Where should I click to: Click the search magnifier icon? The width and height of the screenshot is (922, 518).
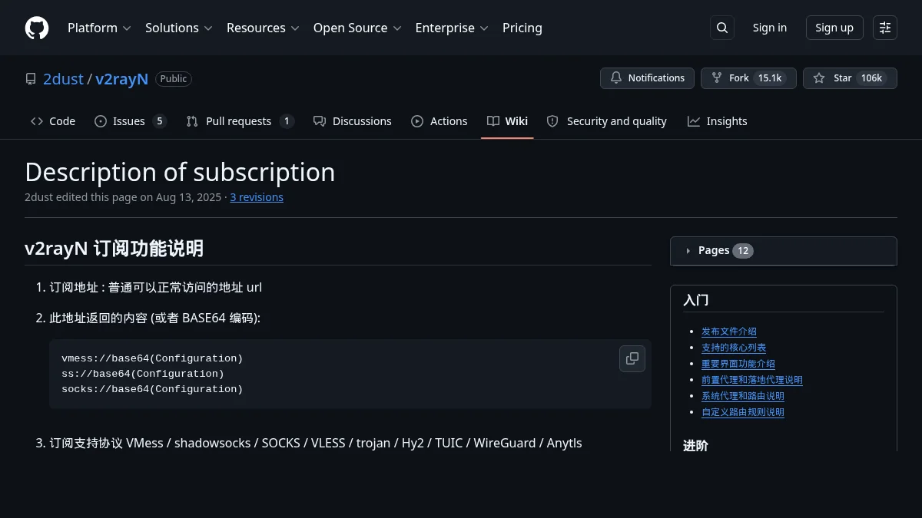pos(722,28)
